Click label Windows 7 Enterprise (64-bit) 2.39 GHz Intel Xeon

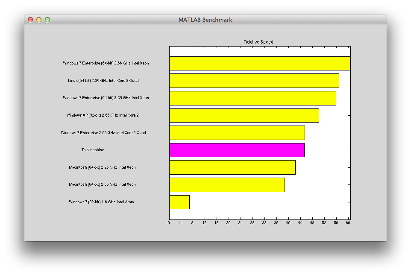pyautogui.click(x=106, y=98)
